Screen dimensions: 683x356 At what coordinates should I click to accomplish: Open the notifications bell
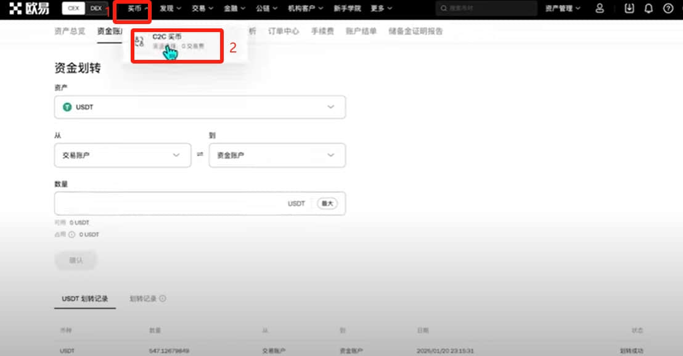[x=648, y=8]
